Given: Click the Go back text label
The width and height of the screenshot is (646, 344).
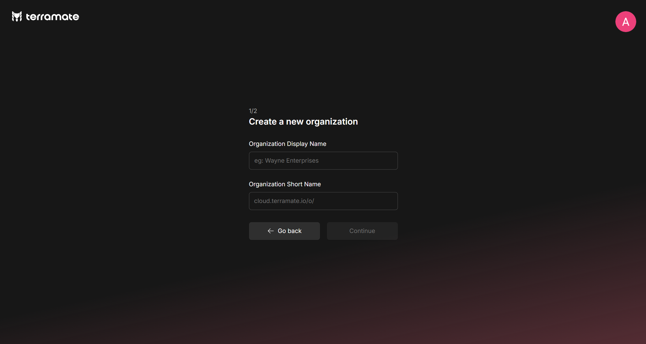Looking at the screenshot, I should point(289,231).
